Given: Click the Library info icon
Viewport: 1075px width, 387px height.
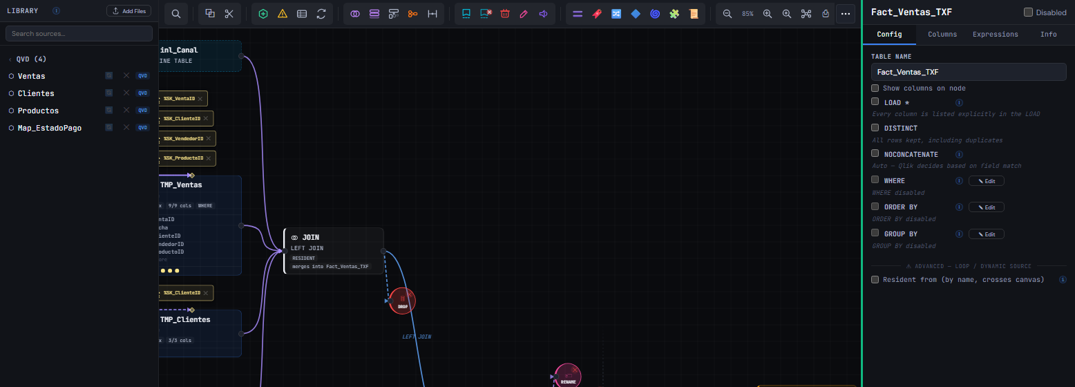Looking at the screenshot, I should tap(56, 11).
